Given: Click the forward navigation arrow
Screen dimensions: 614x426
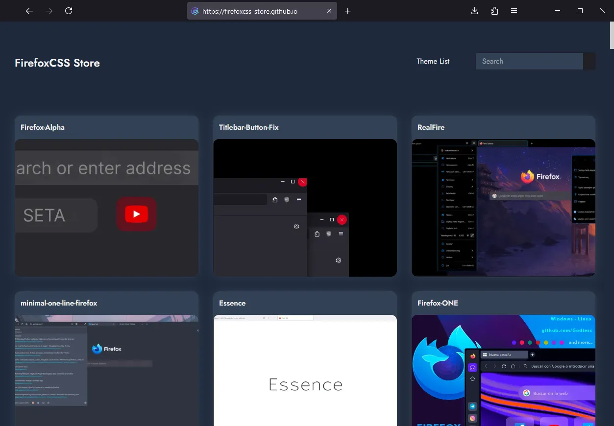Looking at the screenshot, I should tap(49, 11).
